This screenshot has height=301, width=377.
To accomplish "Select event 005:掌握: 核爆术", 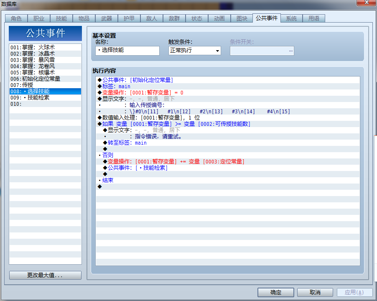I will [x=45, y=72].
